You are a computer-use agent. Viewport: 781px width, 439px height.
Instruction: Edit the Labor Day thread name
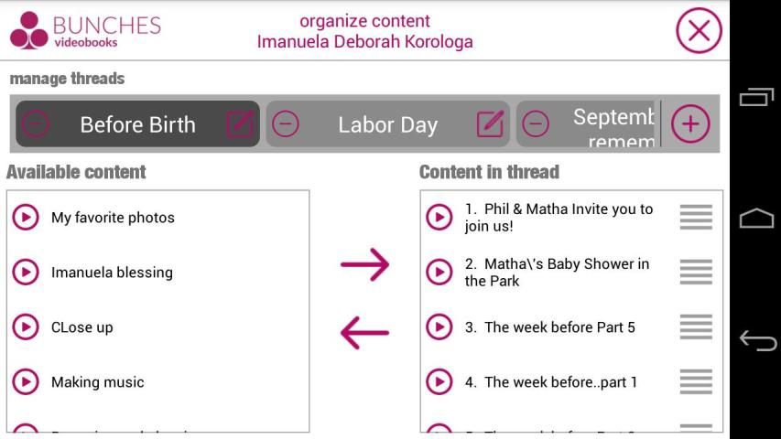pyautogui.click(x=491, y=124)
